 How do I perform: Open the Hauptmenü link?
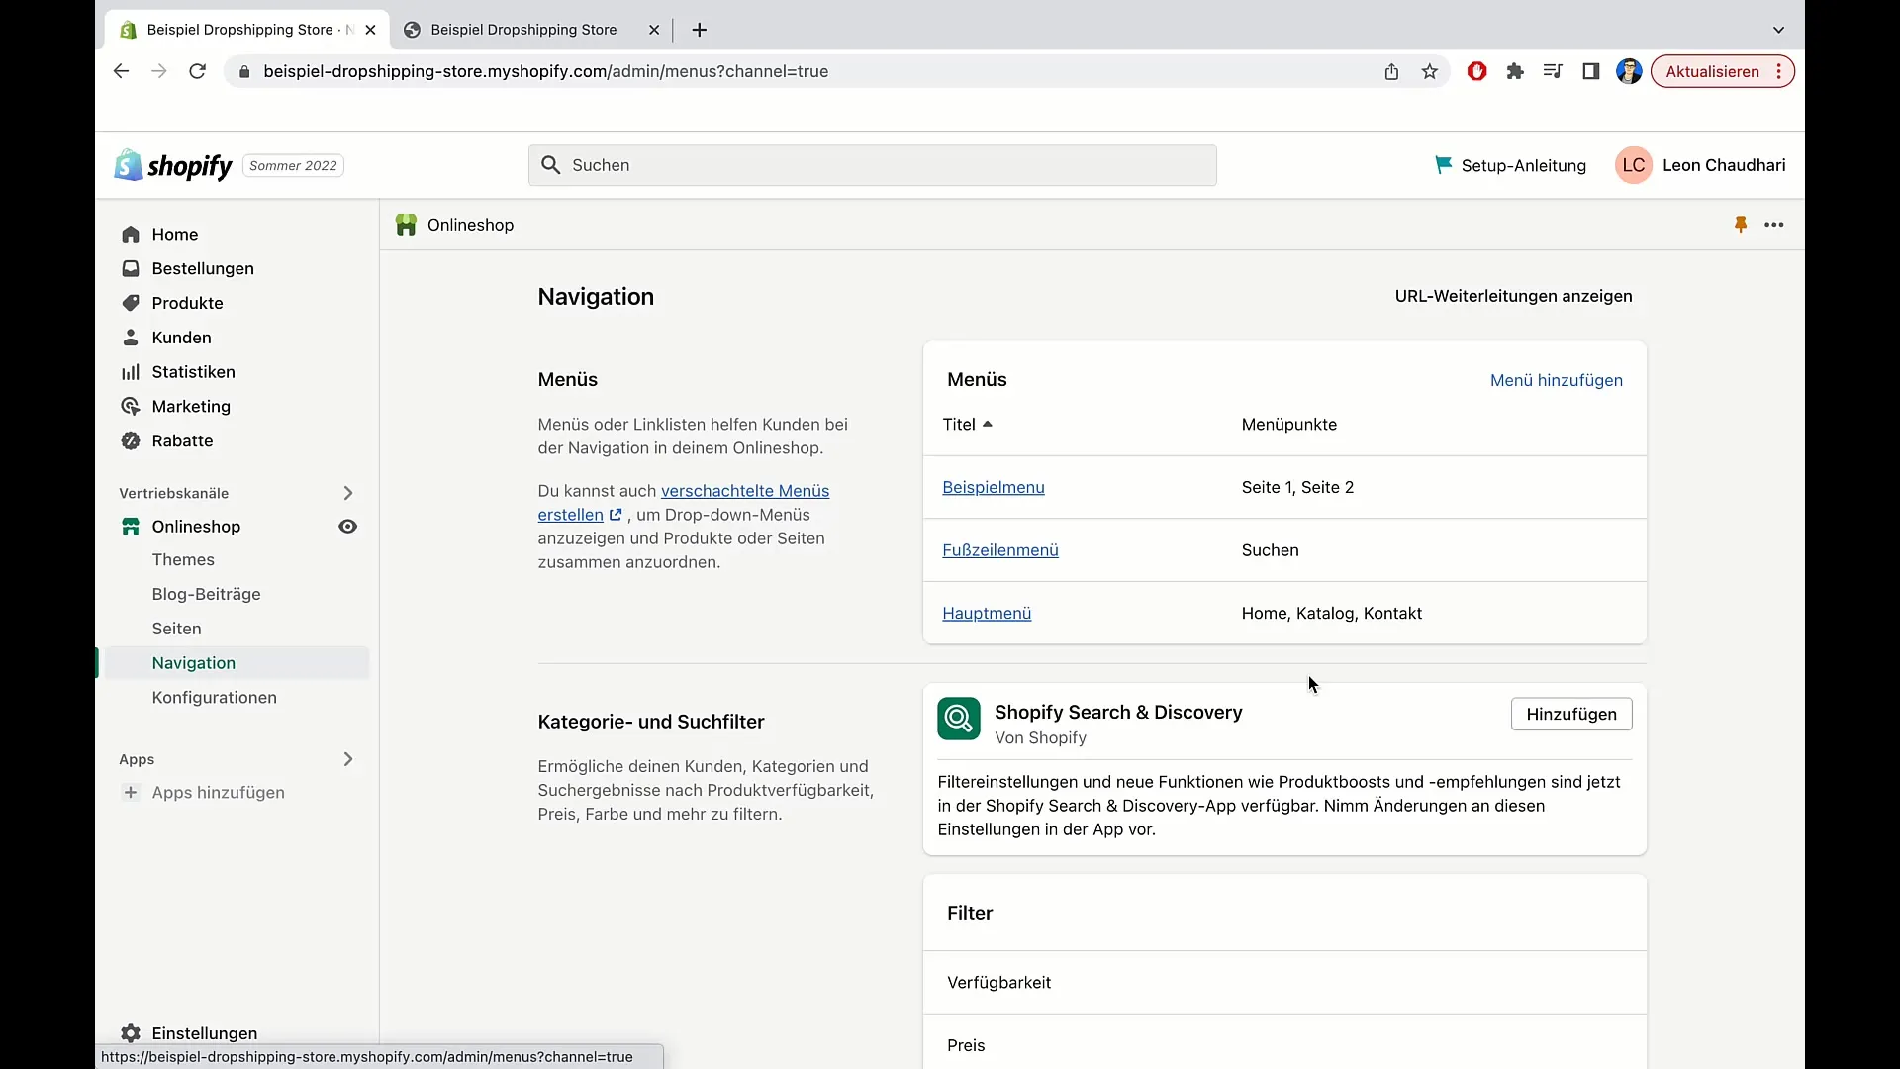pos(987,612)
